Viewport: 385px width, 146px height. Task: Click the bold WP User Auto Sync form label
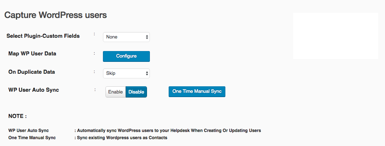(34, 90)
